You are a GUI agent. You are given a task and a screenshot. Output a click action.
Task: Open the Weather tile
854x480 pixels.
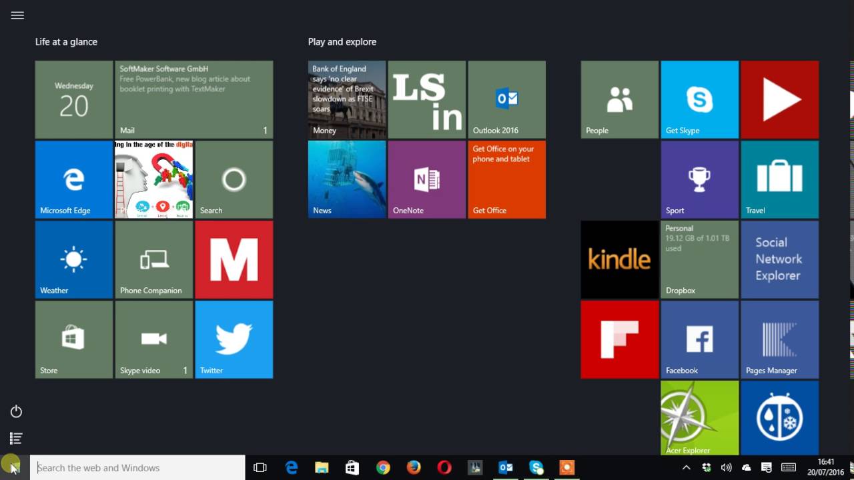click(74, 259)
